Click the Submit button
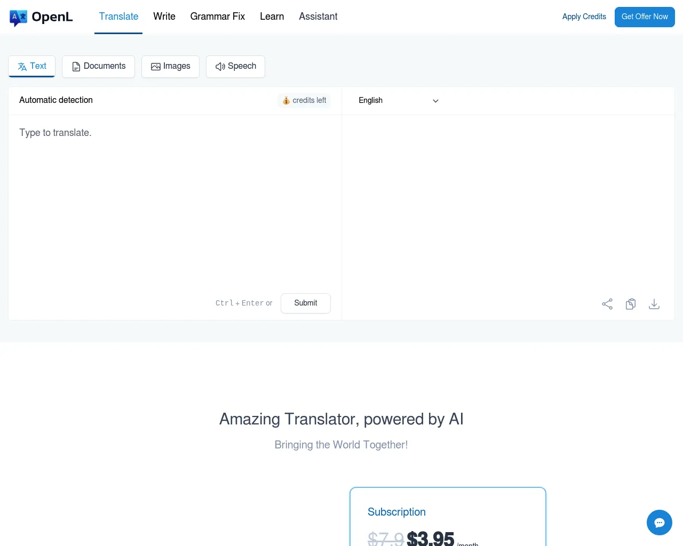The width and height of the screenshot is (683, 546). pyautogui.click(x=305, y=303)
